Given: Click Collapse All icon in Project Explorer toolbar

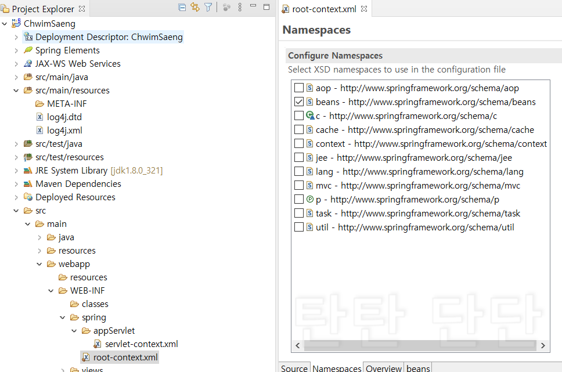Looking at the screenshot, I should pyautogui.click(x=182, y=7).
